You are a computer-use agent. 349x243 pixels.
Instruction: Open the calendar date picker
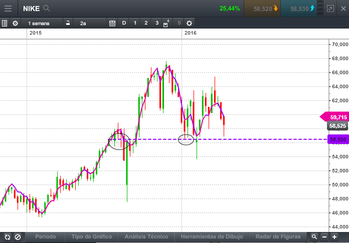pyautogui.click(x=112, y=23)
